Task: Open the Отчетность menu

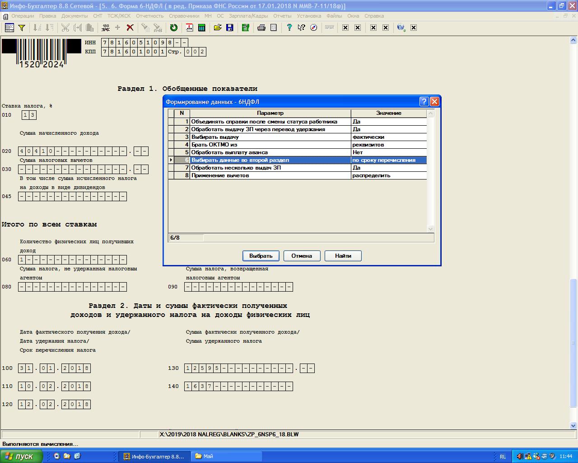Action: pos(150,16)
